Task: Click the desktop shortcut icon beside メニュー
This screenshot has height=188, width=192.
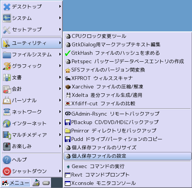Action: click(36, 183)
